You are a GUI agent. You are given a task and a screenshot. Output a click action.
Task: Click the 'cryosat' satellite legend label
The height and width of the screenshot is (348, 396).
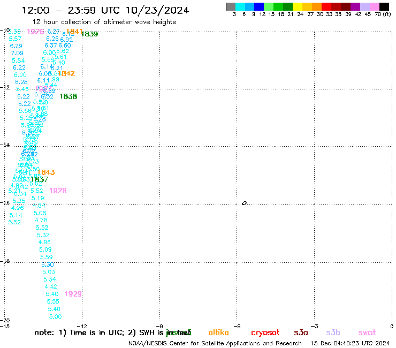[265, 333]
